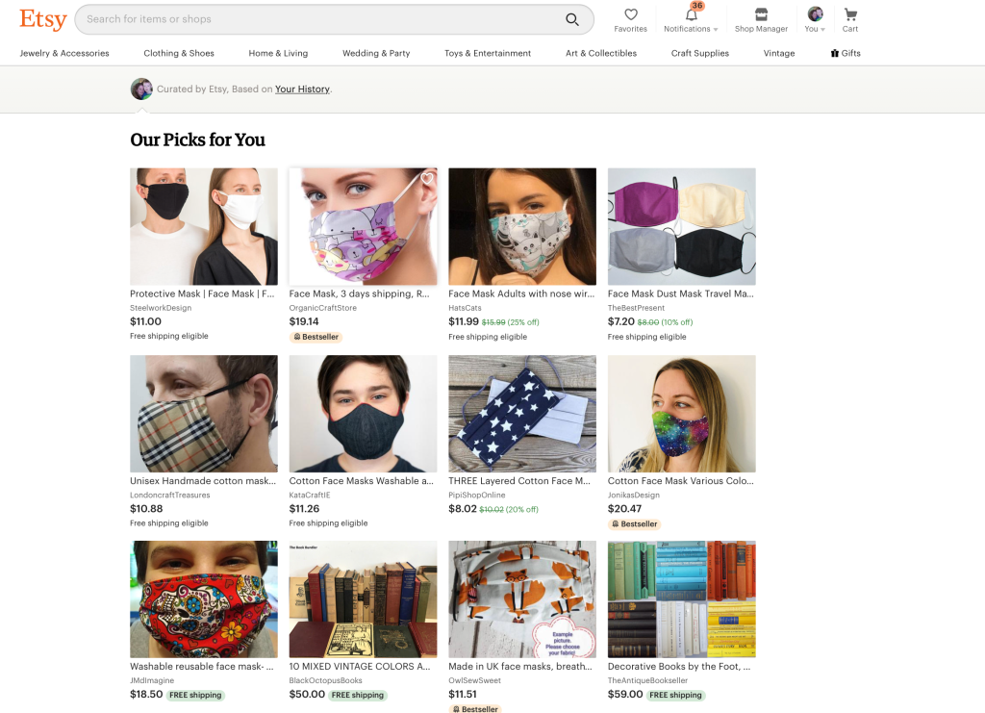This screenshot has width=985, height=713.
Task: Open the plaid Unisex Handmade cotton mask image
Action: 204,414
